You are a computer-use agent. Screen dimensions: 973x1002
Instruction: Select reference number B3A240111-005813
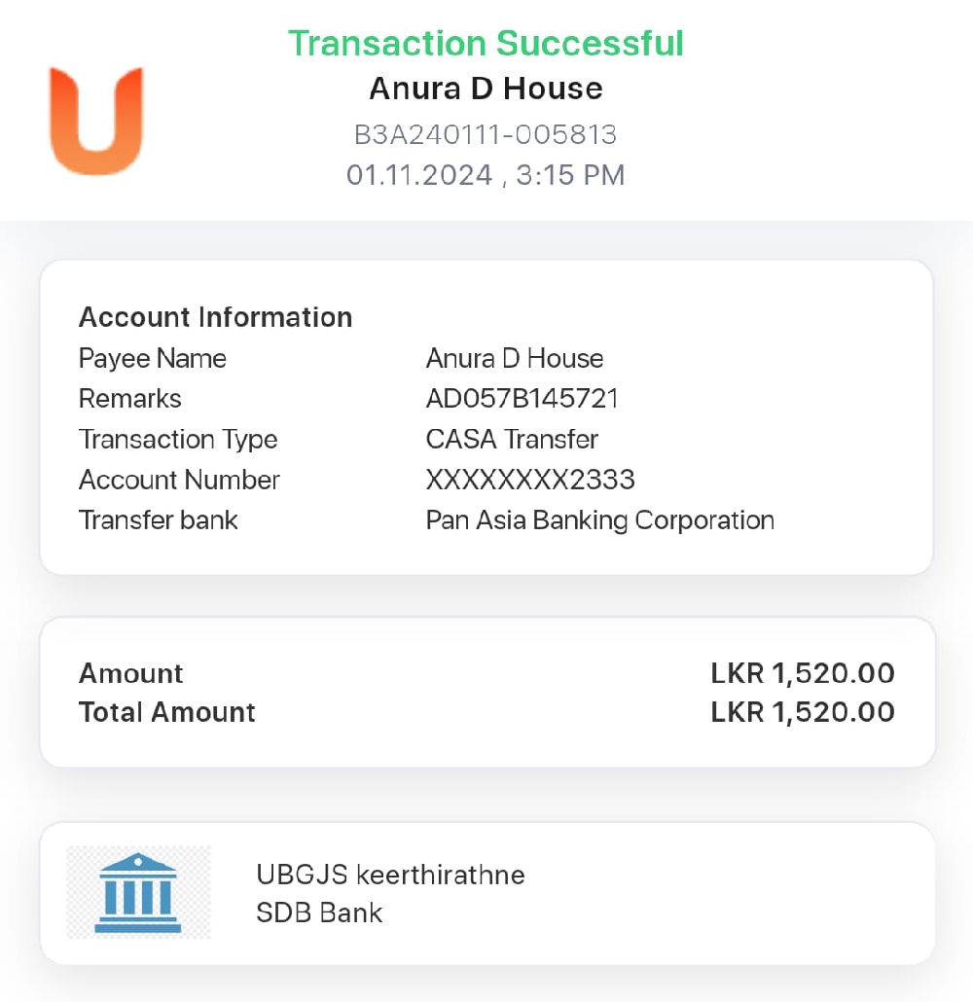point(486,134)
